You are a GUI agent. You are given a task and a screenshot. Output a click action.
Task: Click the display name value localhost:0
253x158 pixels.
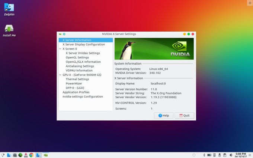pos(158,84)
